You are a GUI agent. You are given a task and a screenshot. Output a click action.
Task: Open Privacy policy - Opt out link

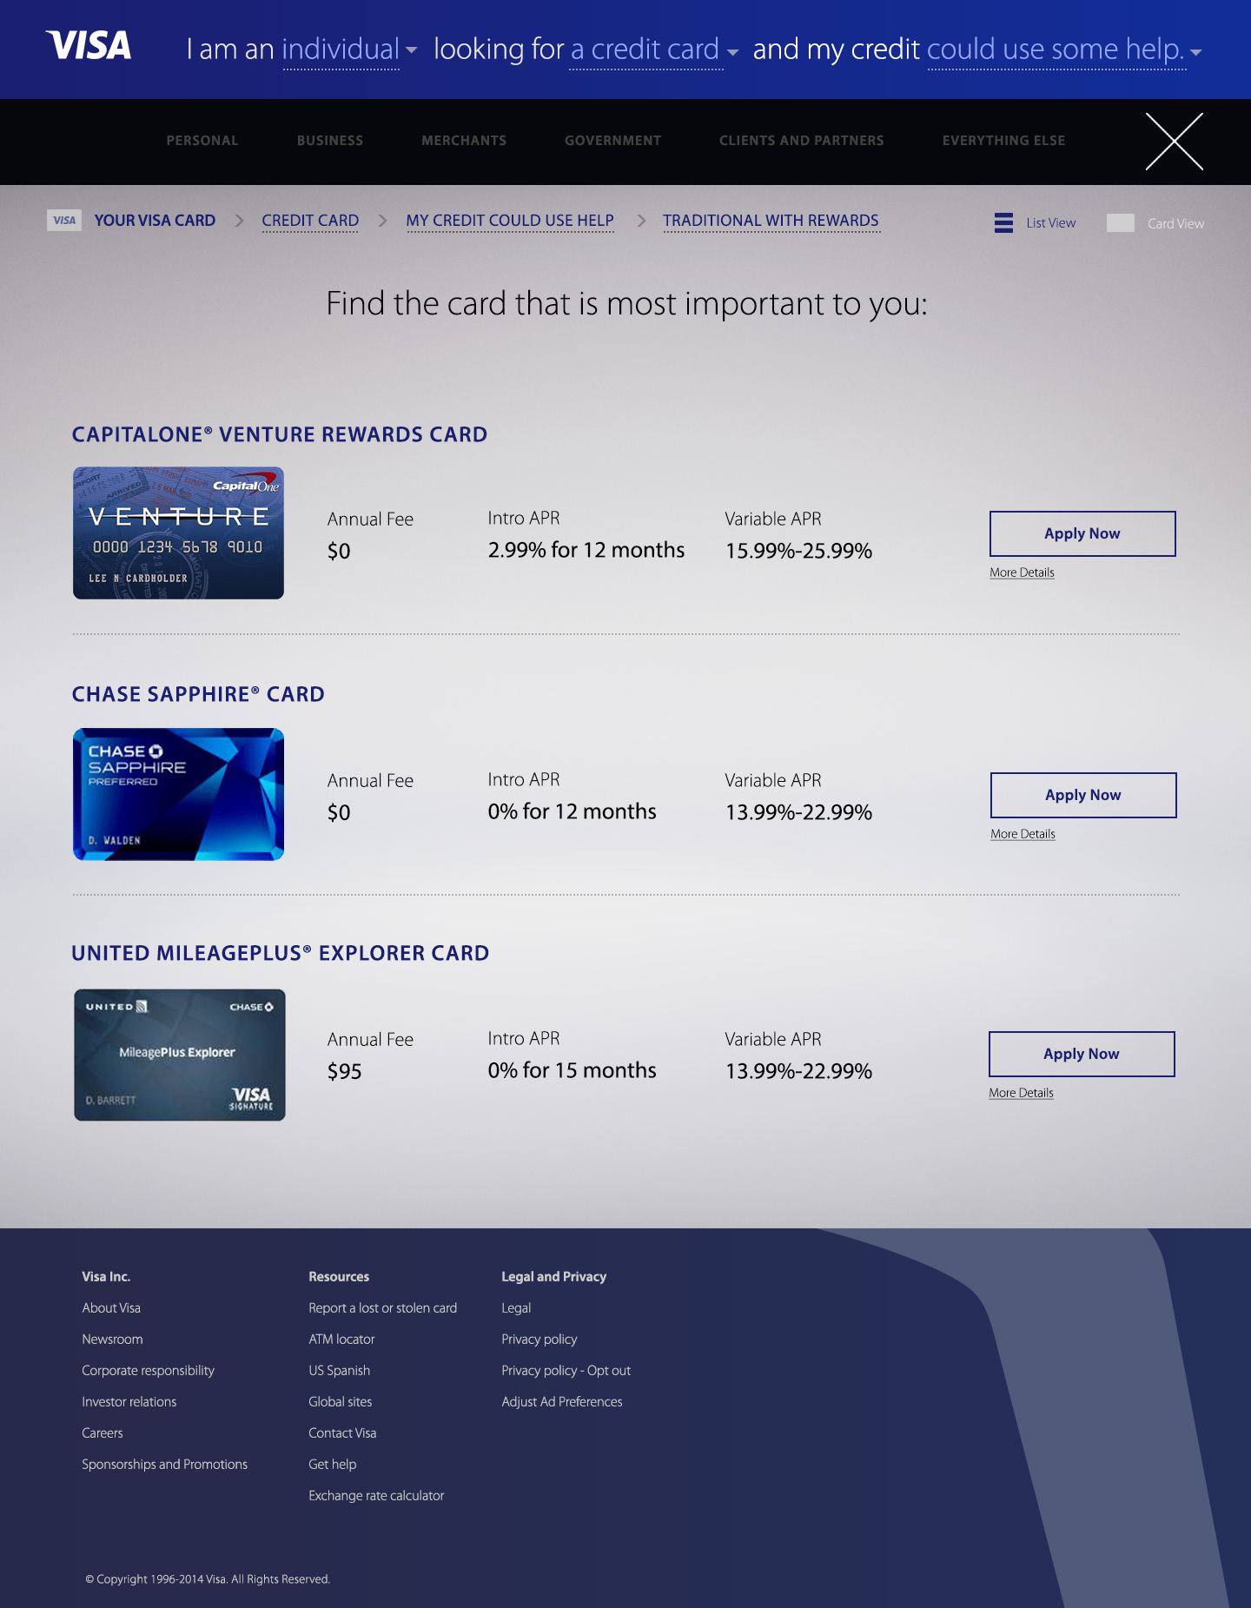[566, 1371]
